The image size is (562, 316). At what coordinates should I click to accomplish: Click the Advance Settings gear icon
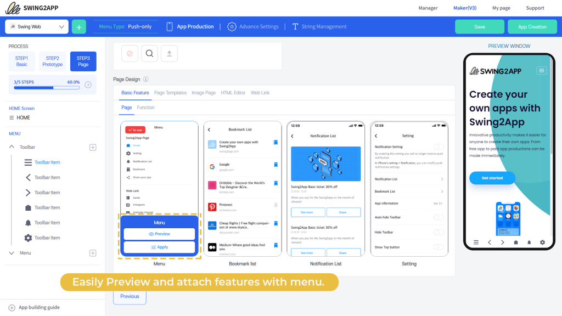[x=232, y=26]
